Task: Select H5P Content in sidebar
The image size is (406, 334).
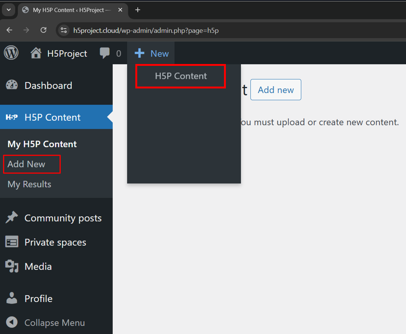Action: point(56,117)
